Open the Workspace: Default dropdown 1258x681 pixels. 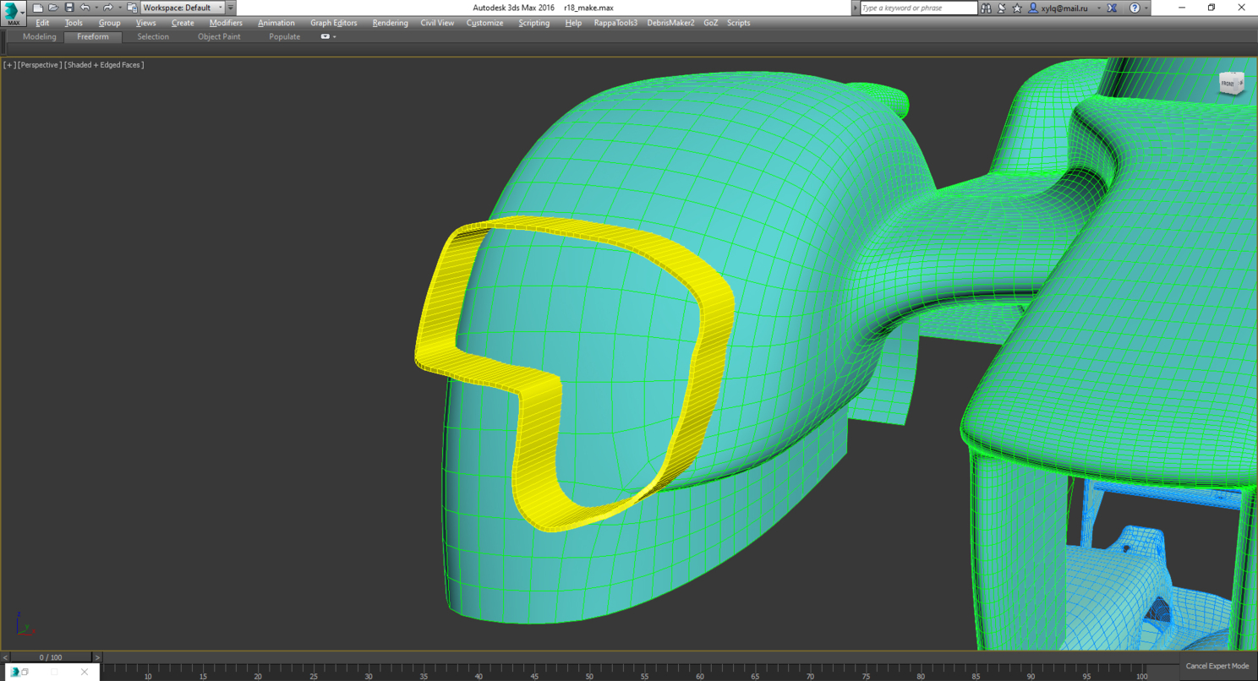click(183, 8)
